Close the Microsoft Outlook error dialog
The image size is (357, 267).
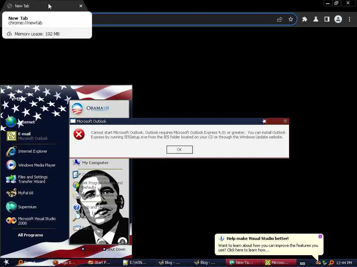tap(285, 121)
